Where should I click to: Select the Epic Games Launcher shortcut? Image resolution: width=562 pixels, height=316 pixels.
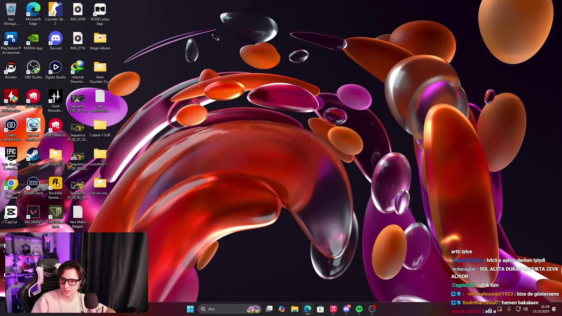11,159
